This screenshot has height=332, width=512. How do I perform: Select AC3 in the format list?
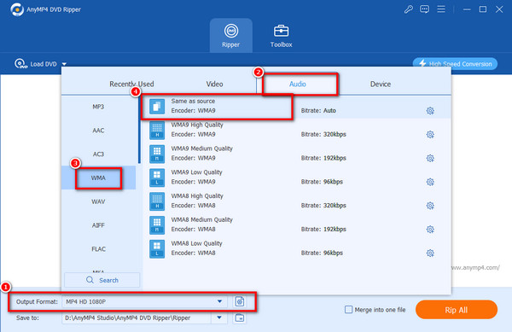coord(98,154)
